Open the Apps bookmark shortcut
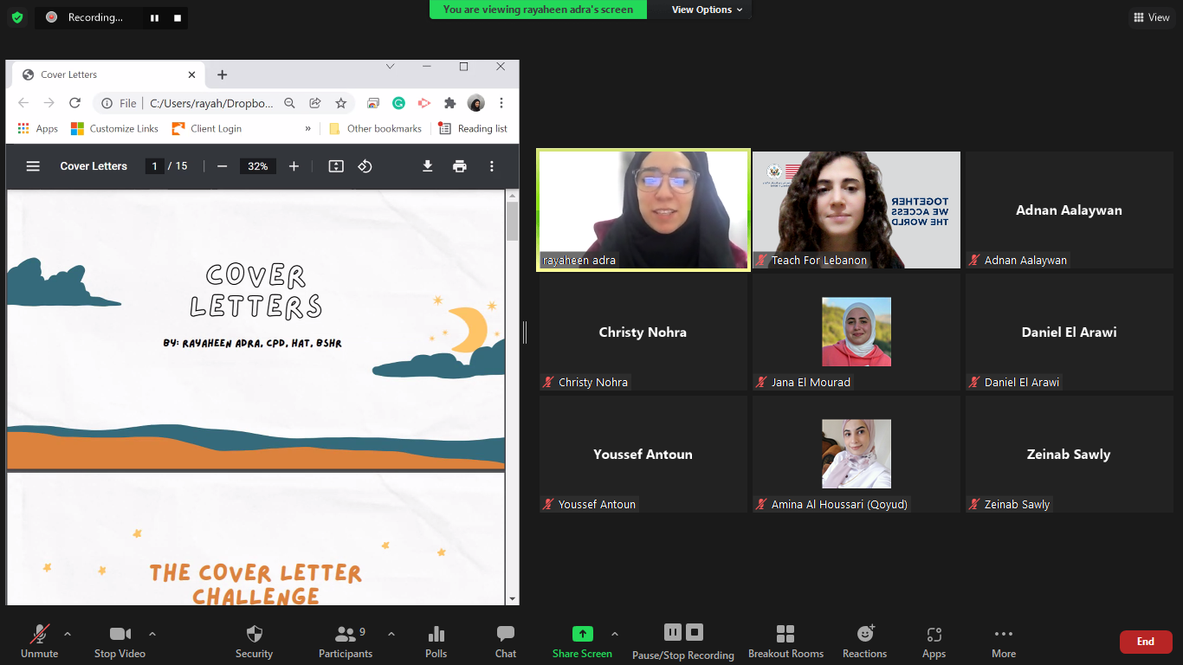This screenshot has width=1183, height=665. click(x=37, y=129)
